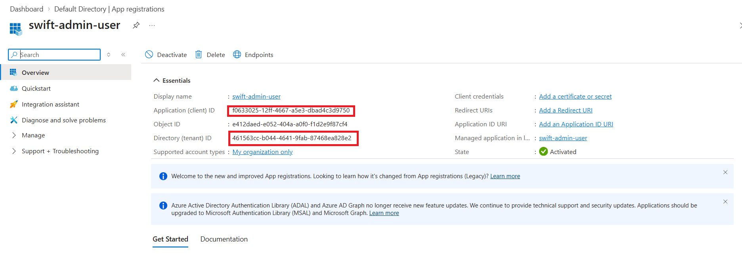Select Overview in the sidebar
This screenshot has width=742, height=274.
66,72
